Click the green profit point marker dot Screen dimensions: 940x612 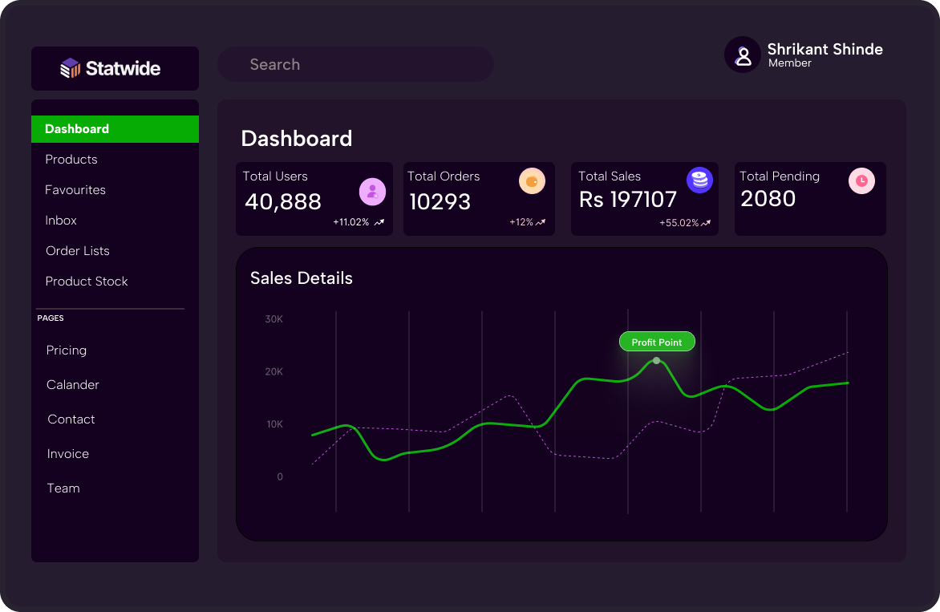[x=656, y=361]
